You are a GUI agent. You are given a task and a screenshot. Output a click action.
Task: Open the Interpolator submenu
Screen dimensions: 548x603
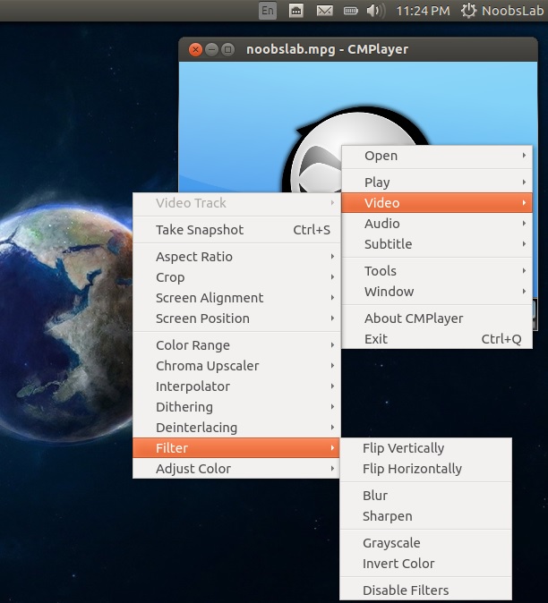[236, 386]
